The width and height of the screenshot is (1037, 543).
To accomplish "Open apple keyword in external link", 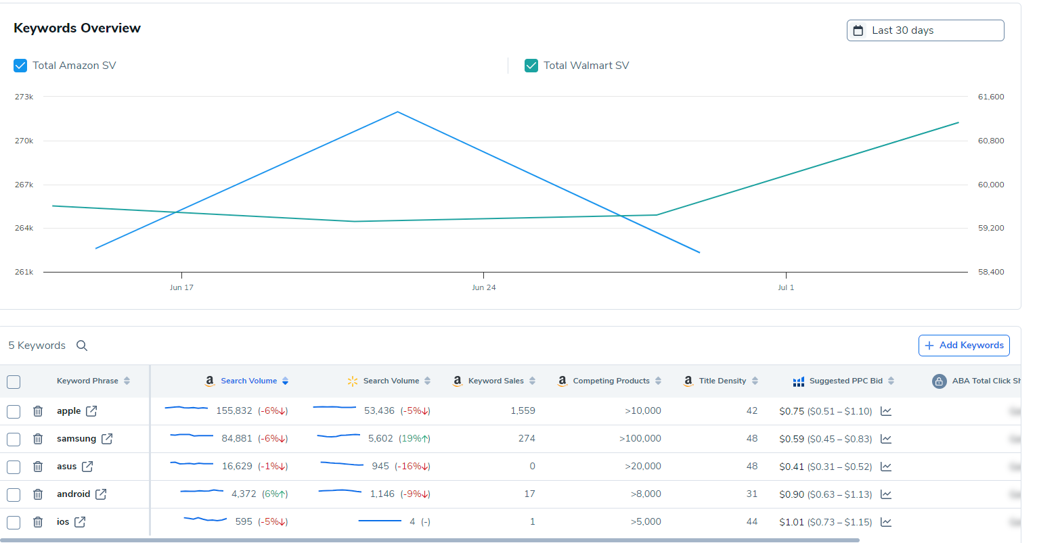I will point(91,411).
